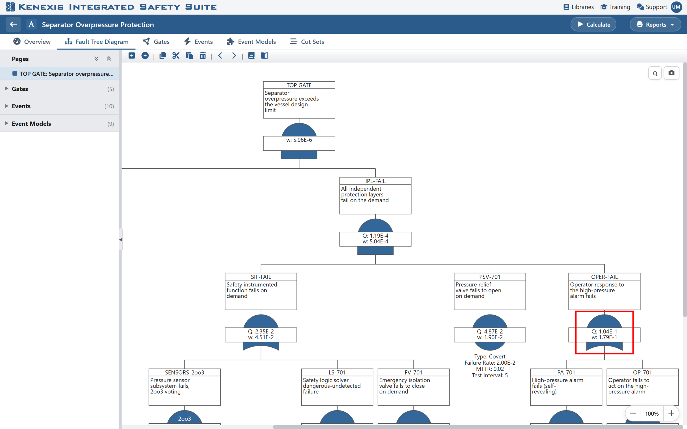Switch to the Cut Sets tab

307,42
